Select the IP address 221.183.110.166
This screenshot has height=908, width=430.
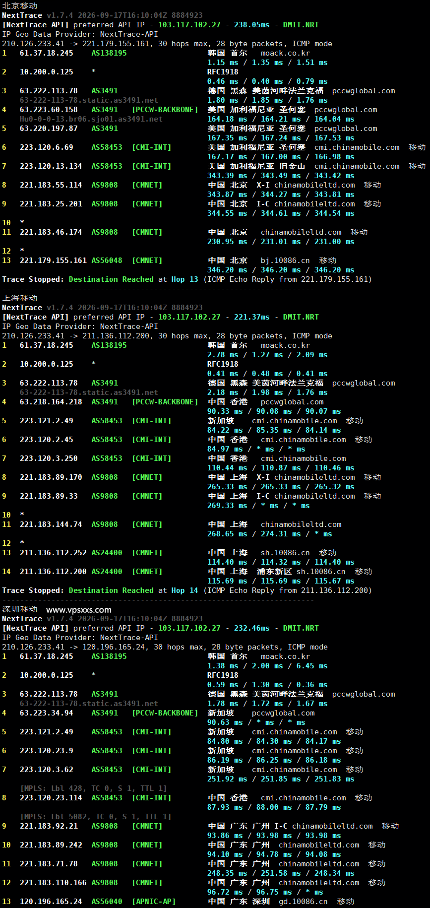coord(53,883)
